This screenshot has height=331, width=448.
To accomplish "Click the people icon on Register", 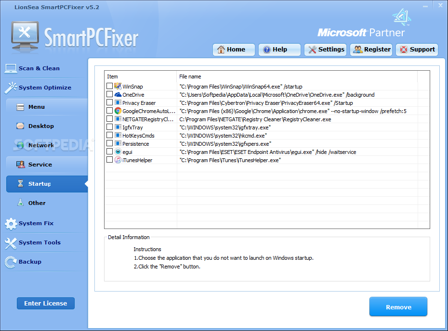I will [358, 50].
